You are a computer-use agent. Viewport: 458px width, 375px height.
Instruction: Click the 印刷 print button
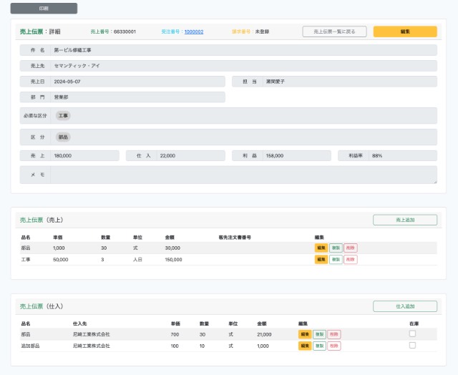(x=44, y=9)
